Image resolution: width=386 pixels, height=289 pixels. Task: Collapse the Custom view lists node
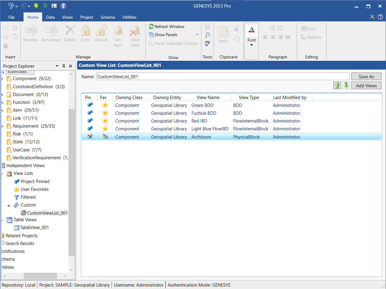[9, 206]
